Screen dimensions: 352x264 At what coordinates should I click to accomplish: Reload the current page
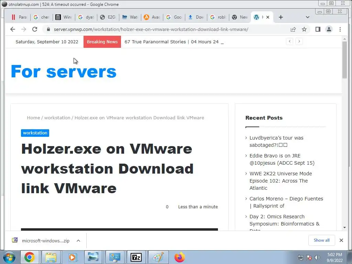pyautogui.click(x=35, y=29)
